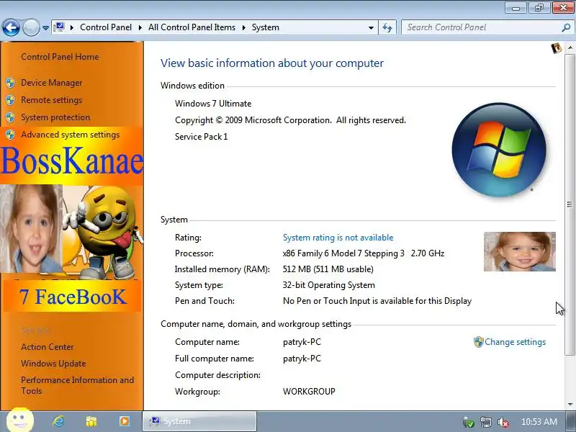Refresh the page with the refresh icon

(x=387, y=27)
